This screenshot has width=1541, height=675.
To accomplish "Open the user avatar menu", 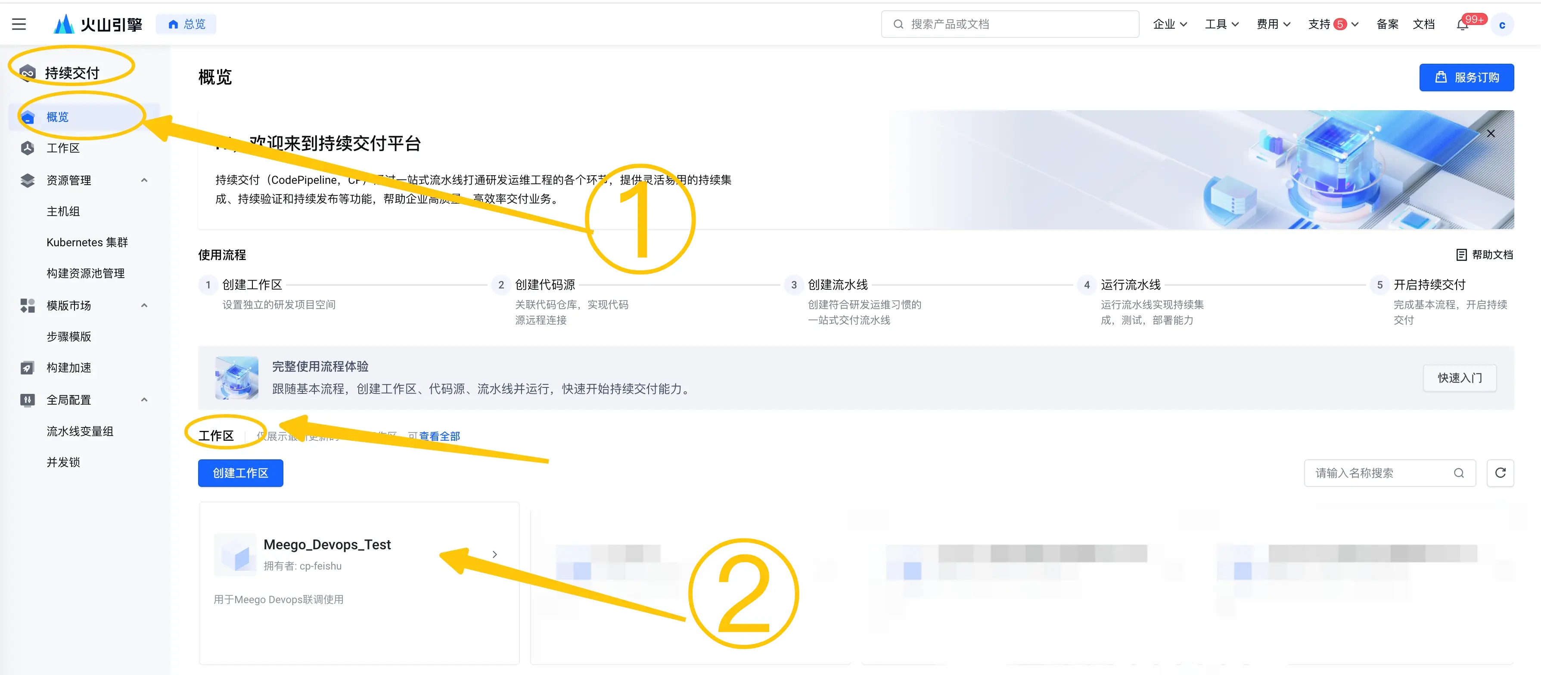I will pos(1501,25).
